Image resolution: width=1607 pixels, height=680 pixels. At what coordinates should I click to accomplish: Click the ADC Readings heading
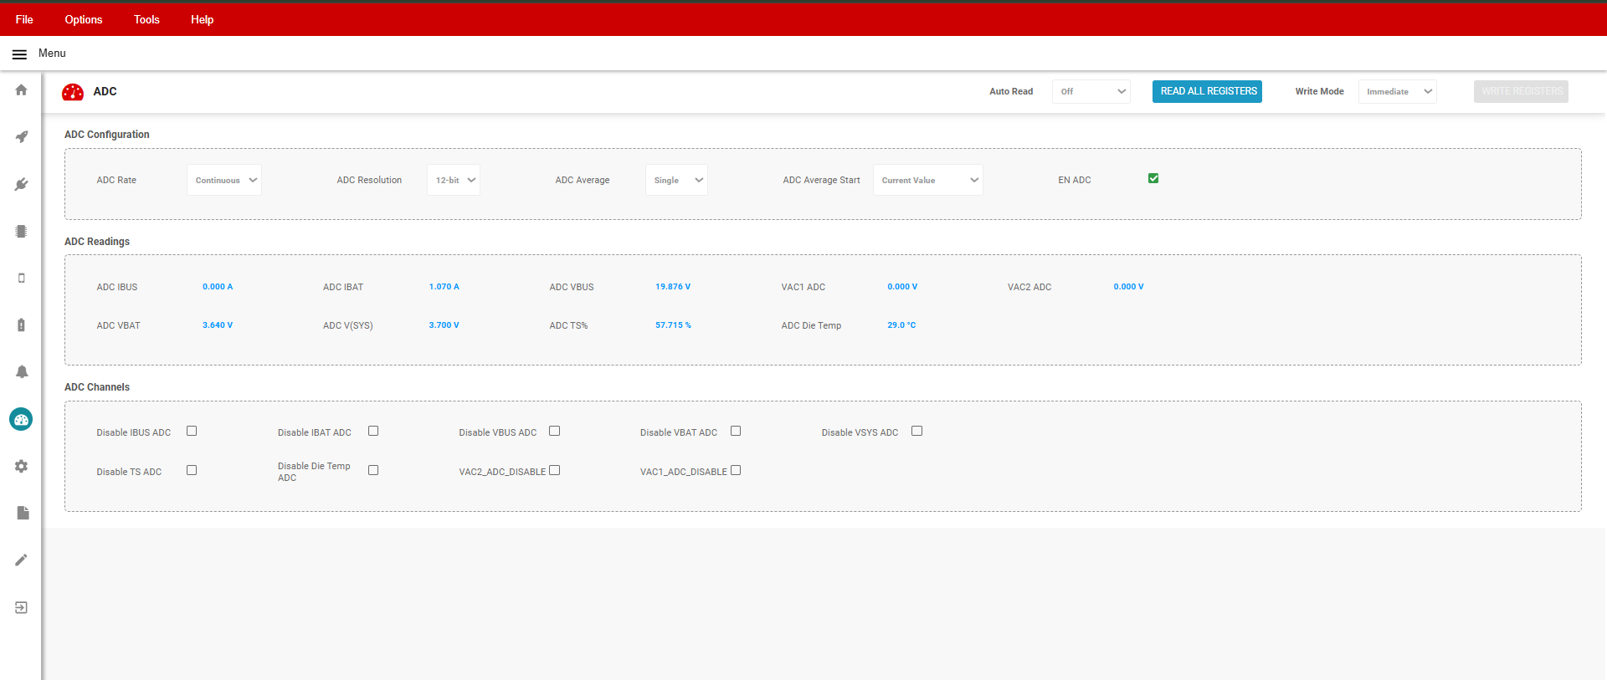point(97,242)
